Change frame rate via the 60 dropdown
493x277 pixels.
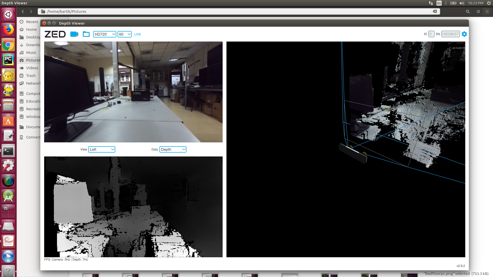125,34
